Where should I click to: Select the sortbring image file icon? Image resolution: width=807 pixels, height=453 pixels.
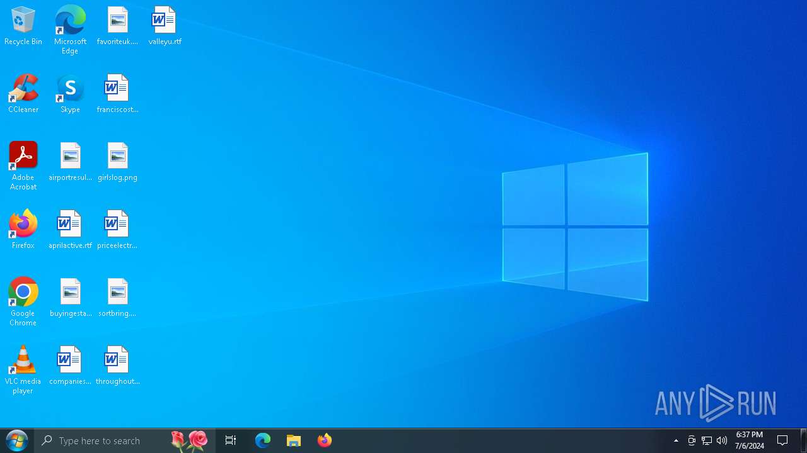(117, 298)
